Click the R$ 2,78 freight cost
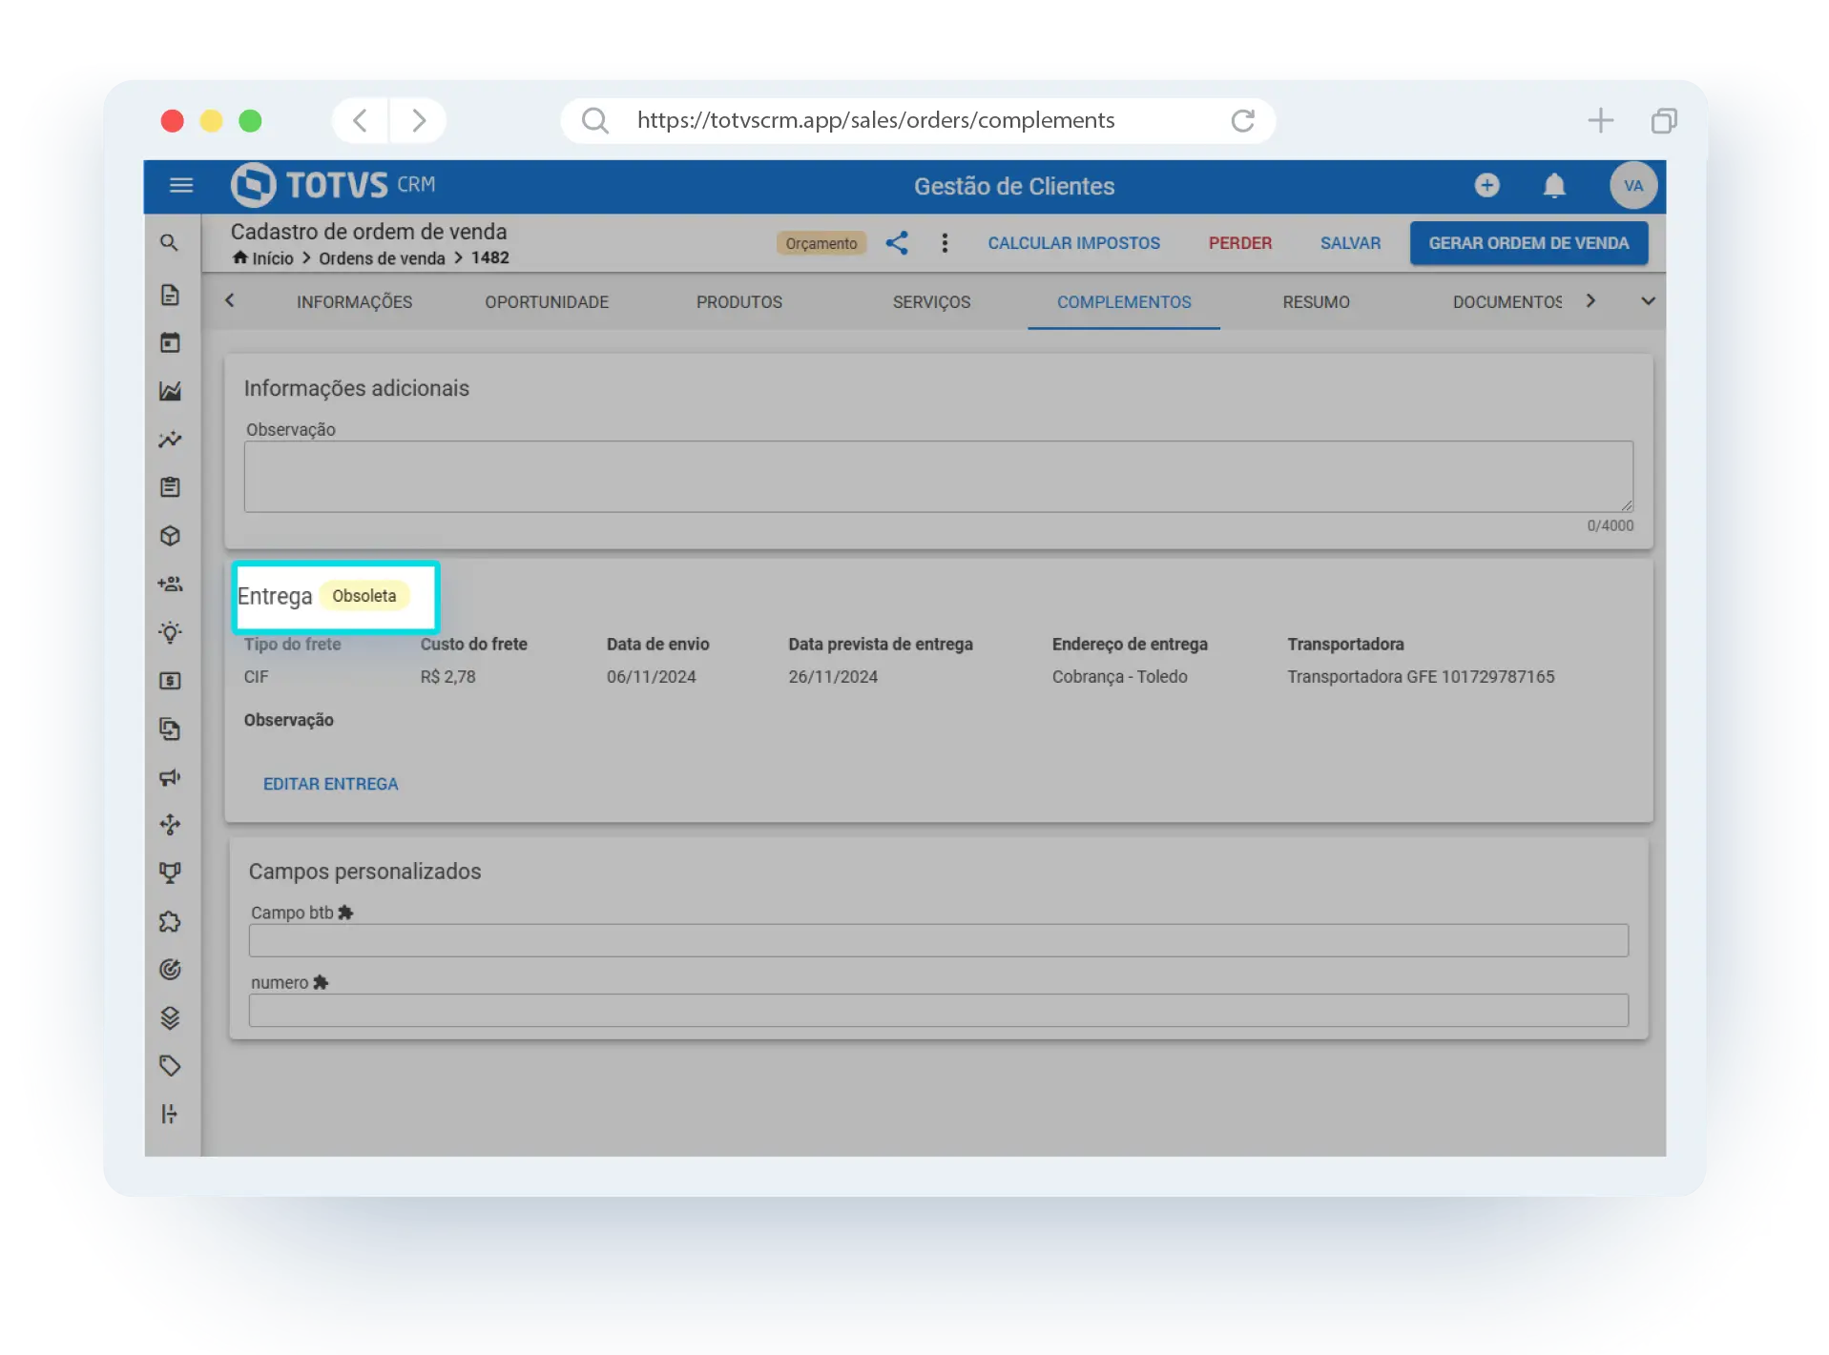This screenshot has height=1355, width=1829. [x=447, y=677]
